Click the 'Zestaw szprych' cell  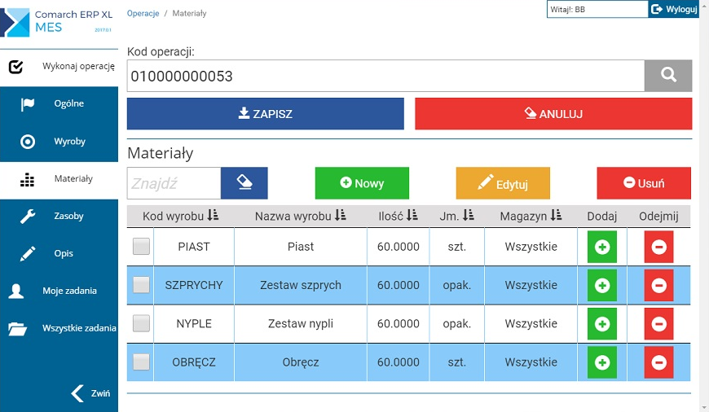tap(301, 285)
